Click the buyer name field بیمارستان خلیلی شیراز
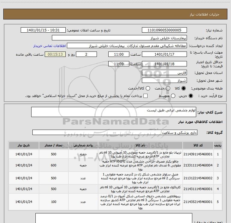This screenshot has height=223, width=231. [119, 38]
